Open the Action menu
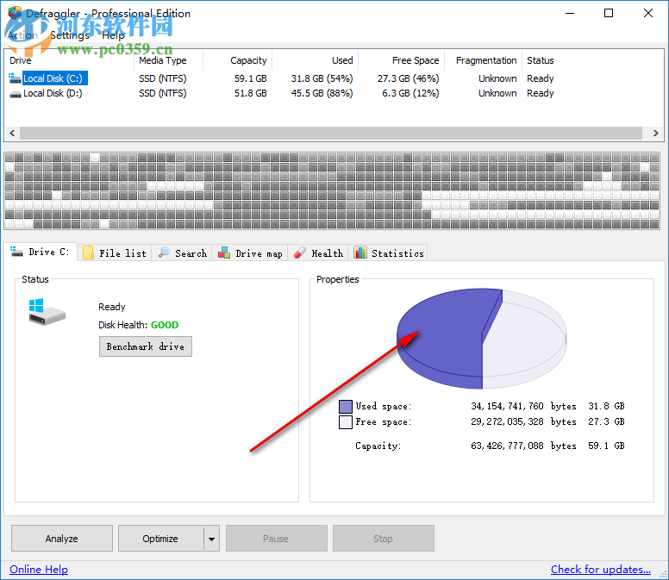 (x=22, y=35)
